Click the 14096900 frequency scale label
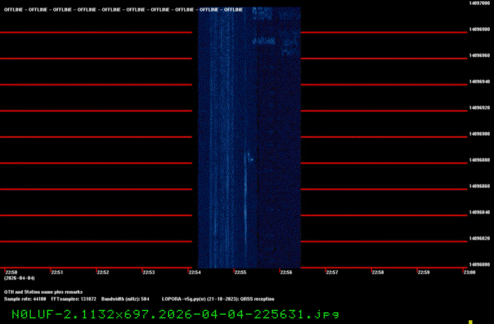494x324 pixels. click(479, 134)
